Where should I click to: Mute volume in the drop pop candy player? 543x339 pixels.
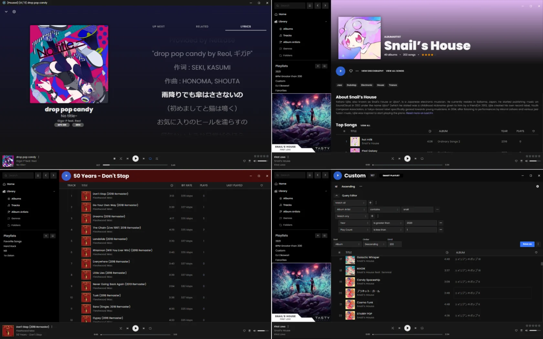(255, 161)
